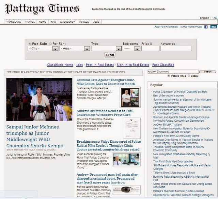Open Sign in to Real Estate link

pyautogui.click(x=133, y=65)
